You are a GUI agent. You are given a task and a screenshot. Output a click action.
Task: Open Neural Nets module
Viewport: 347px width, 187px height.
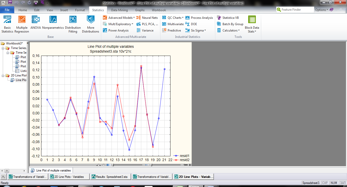(x=147, y=18)
